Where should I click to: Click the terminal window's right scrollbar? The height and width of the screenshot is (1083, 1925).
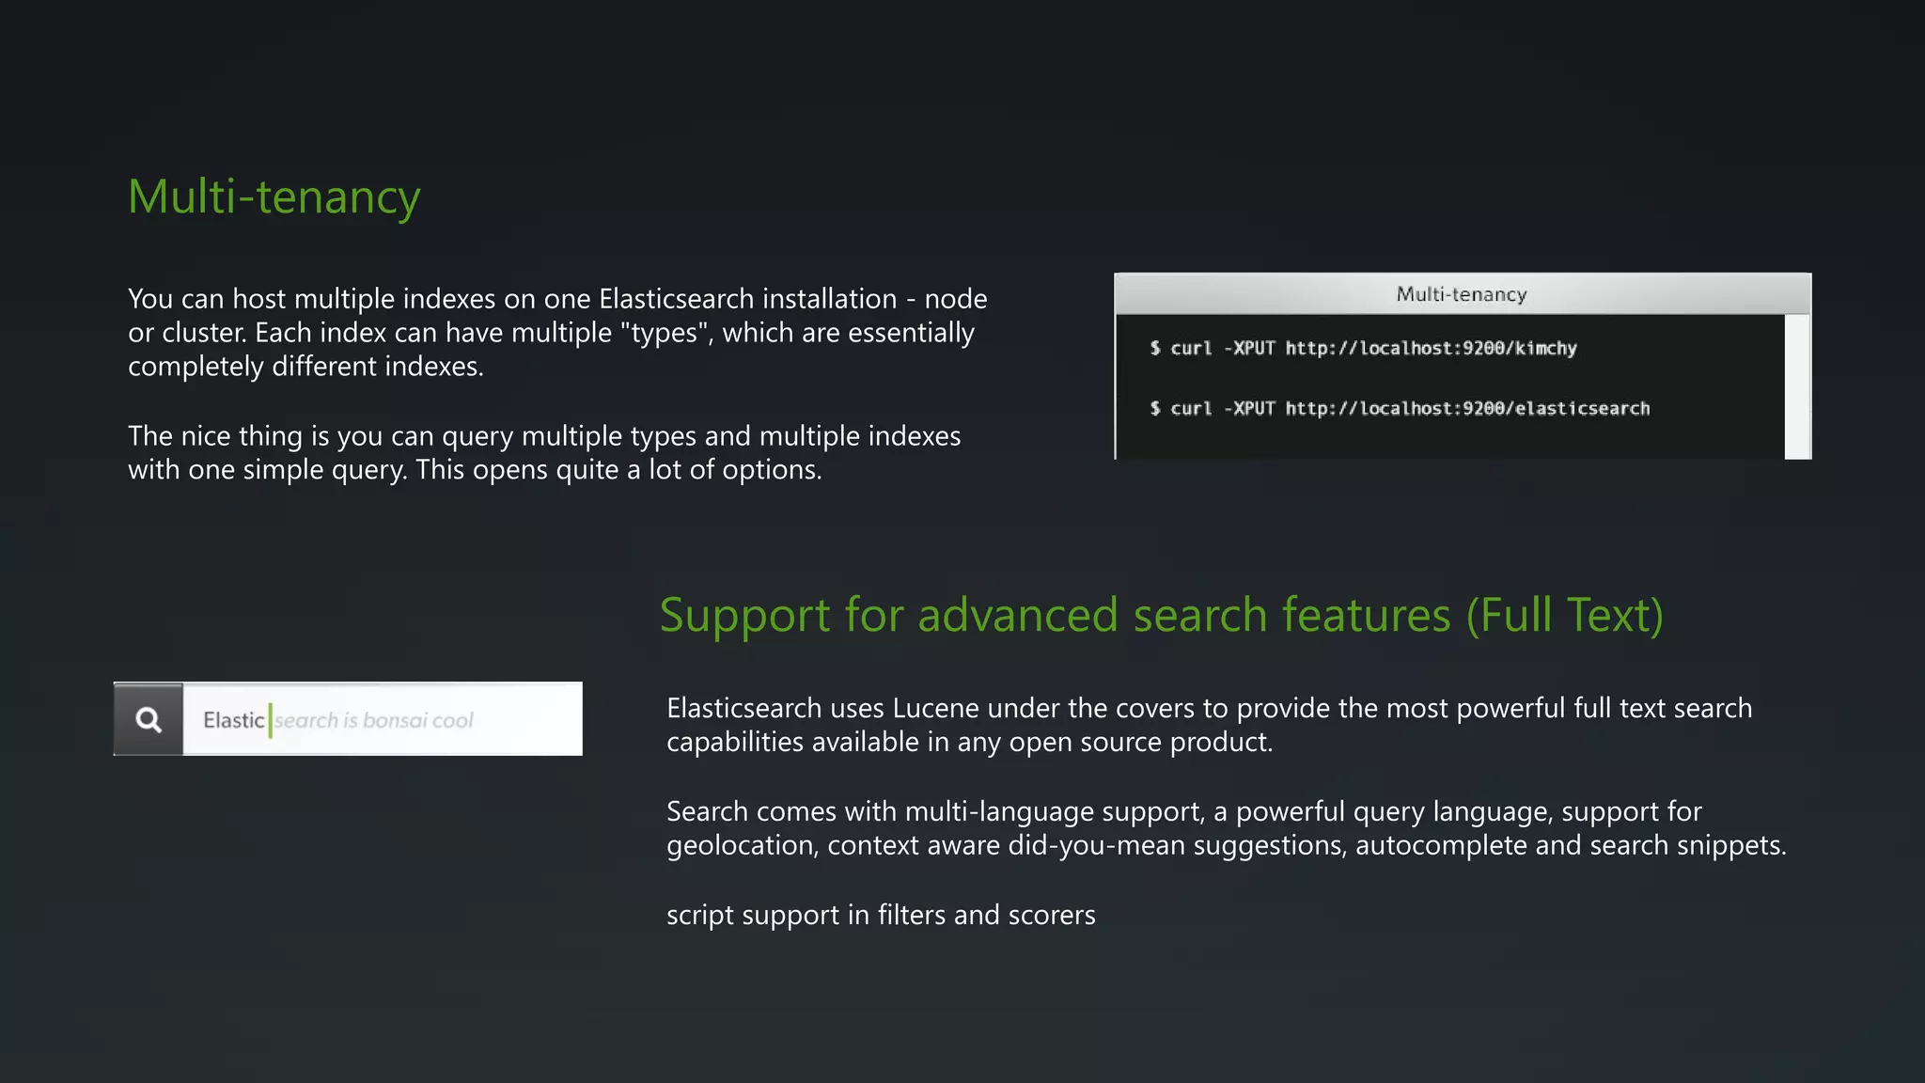pos(1796,386)
